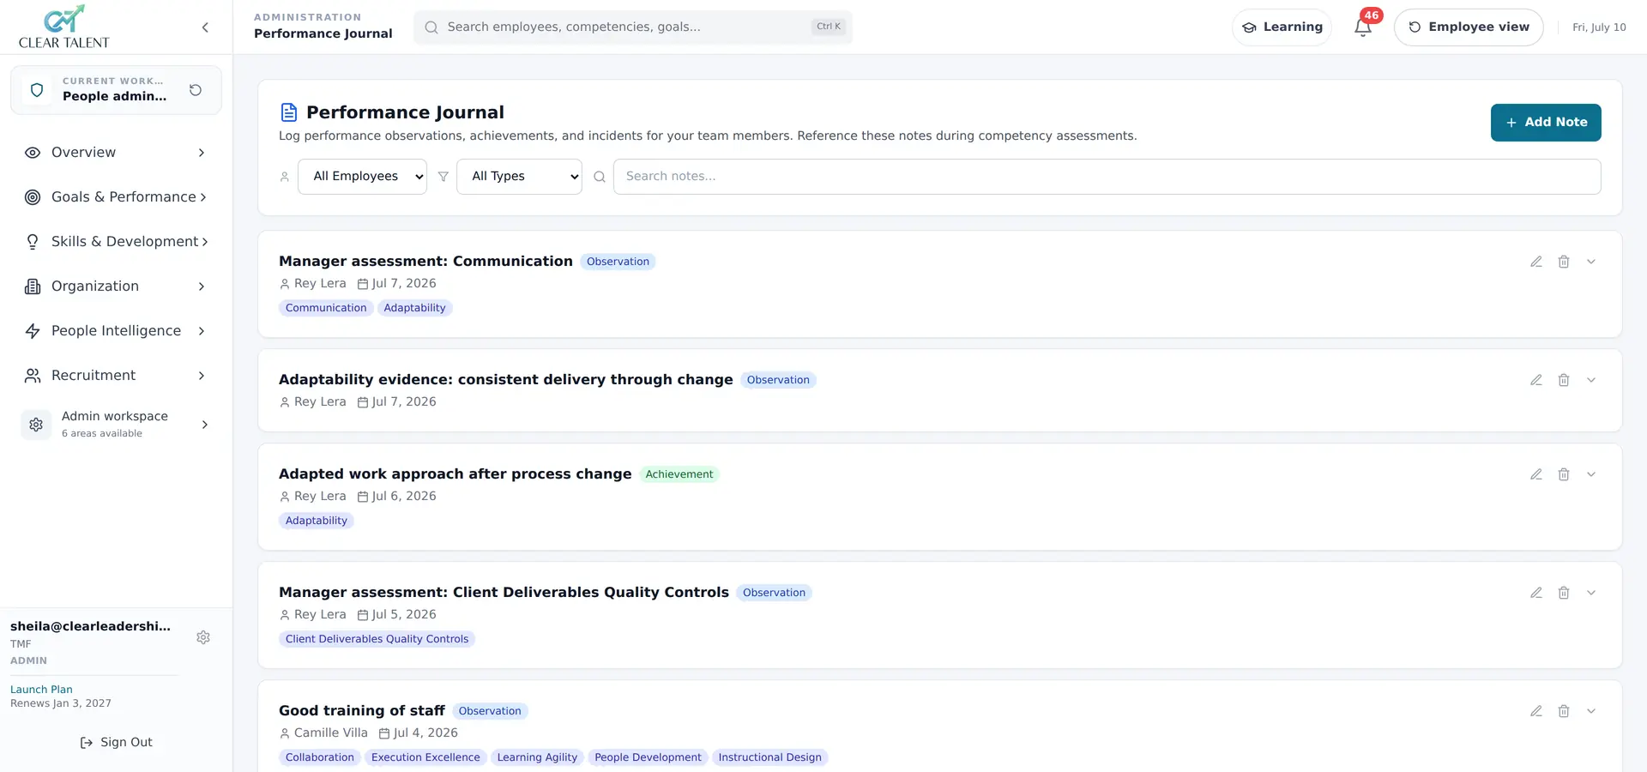Click the Clear Talent logo

(x=64, y=27)
